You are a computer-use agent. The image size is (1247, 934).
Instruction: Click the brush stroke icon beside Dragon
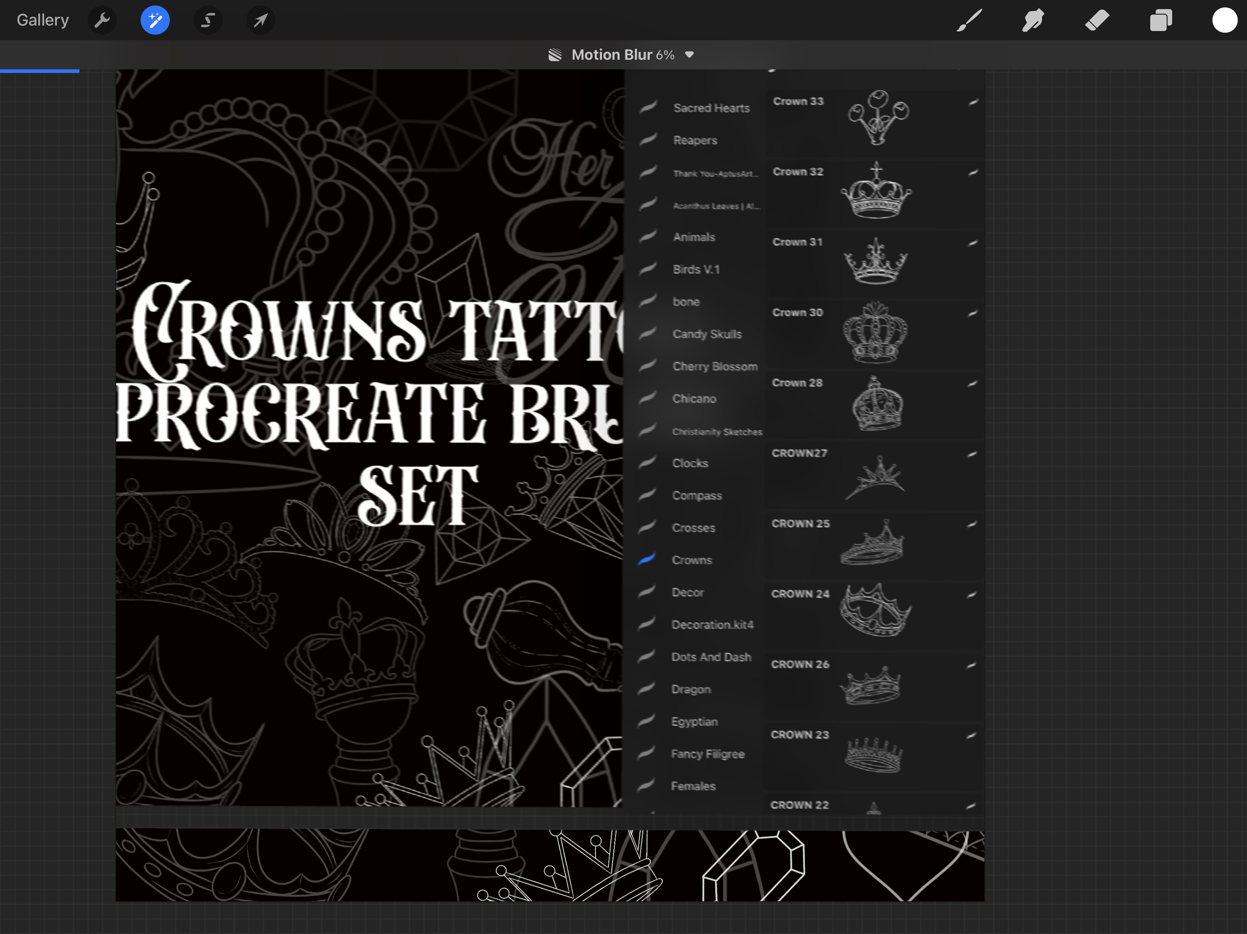(647, 688)
